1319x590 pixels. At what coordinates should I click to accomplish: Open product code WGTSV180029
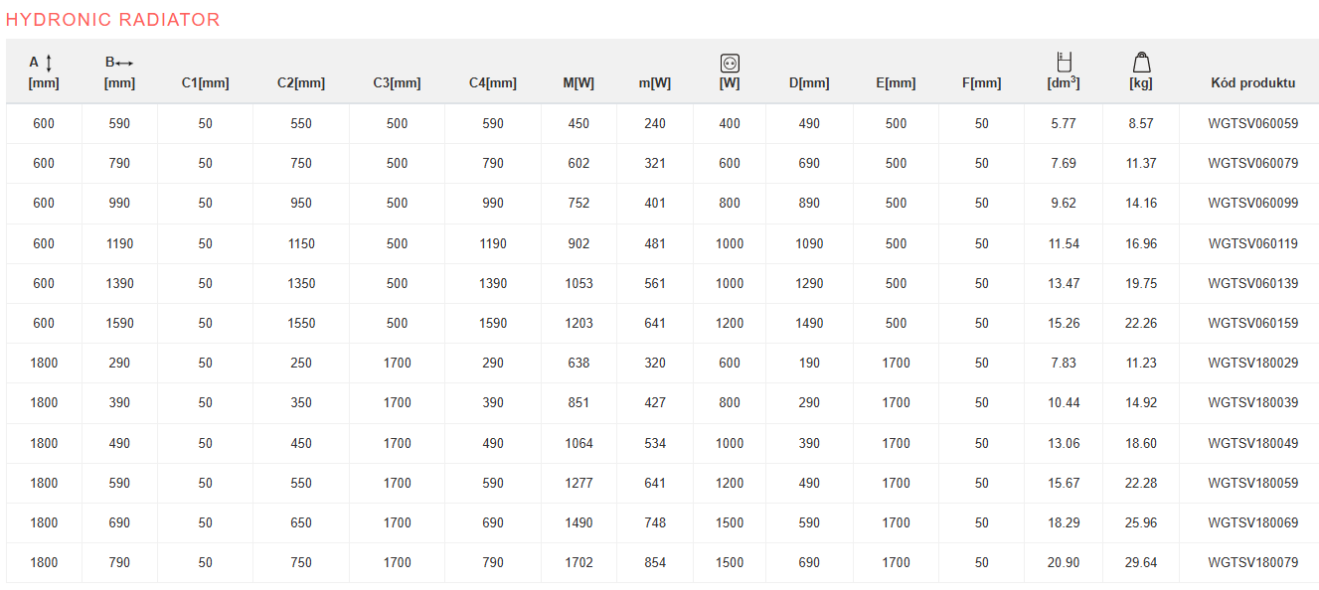pyautogui.click(x=1252, y=364)
